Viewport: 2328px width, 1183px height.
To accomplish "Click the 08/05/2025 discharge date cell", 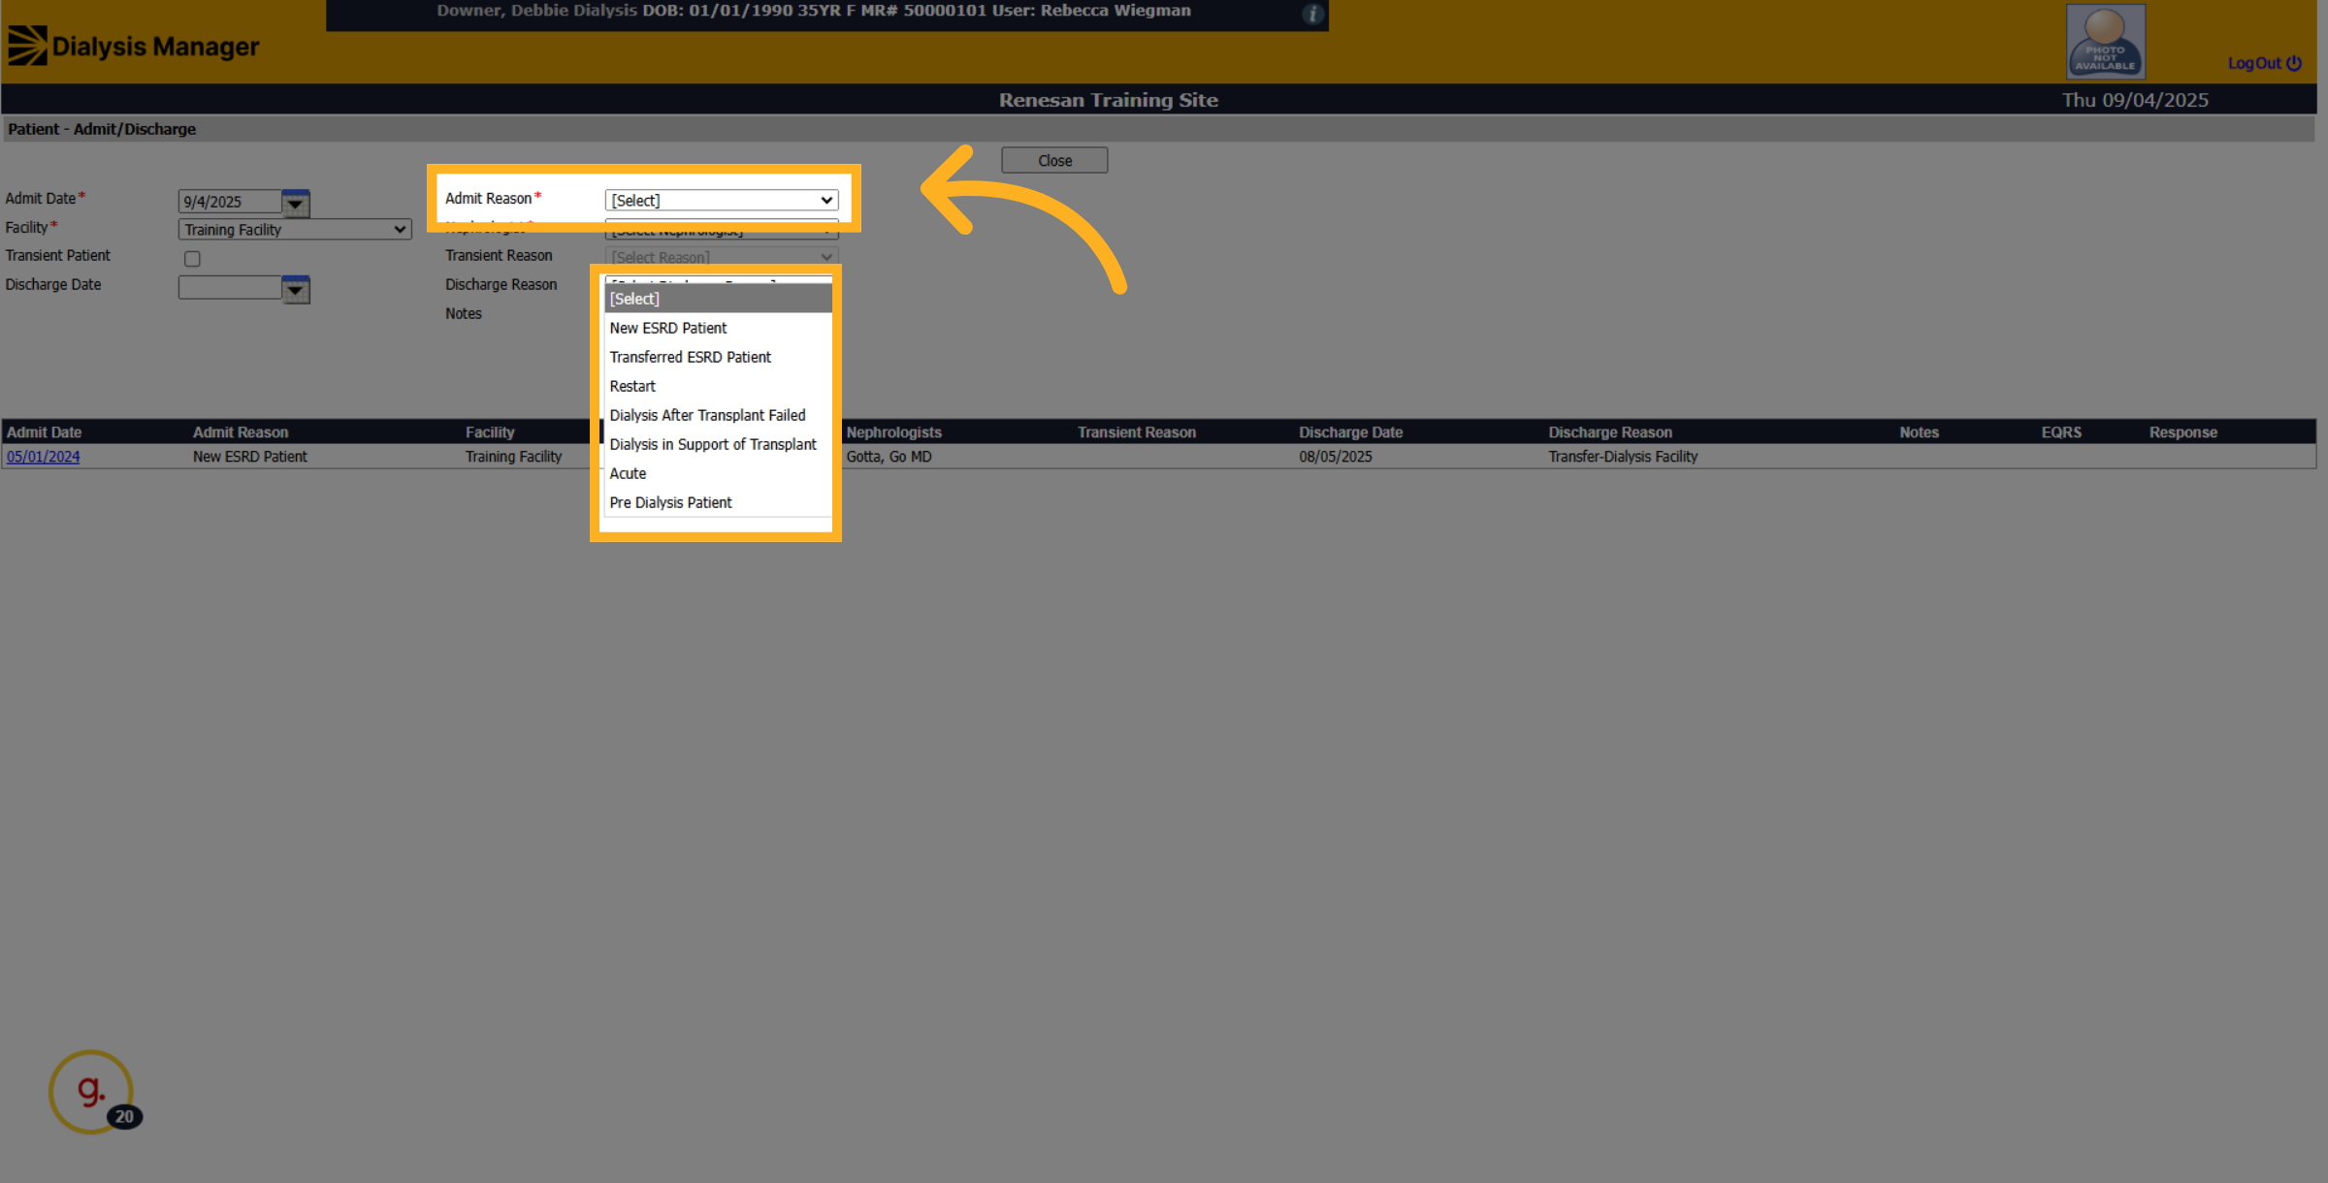I will click(x=1336, y=457).
